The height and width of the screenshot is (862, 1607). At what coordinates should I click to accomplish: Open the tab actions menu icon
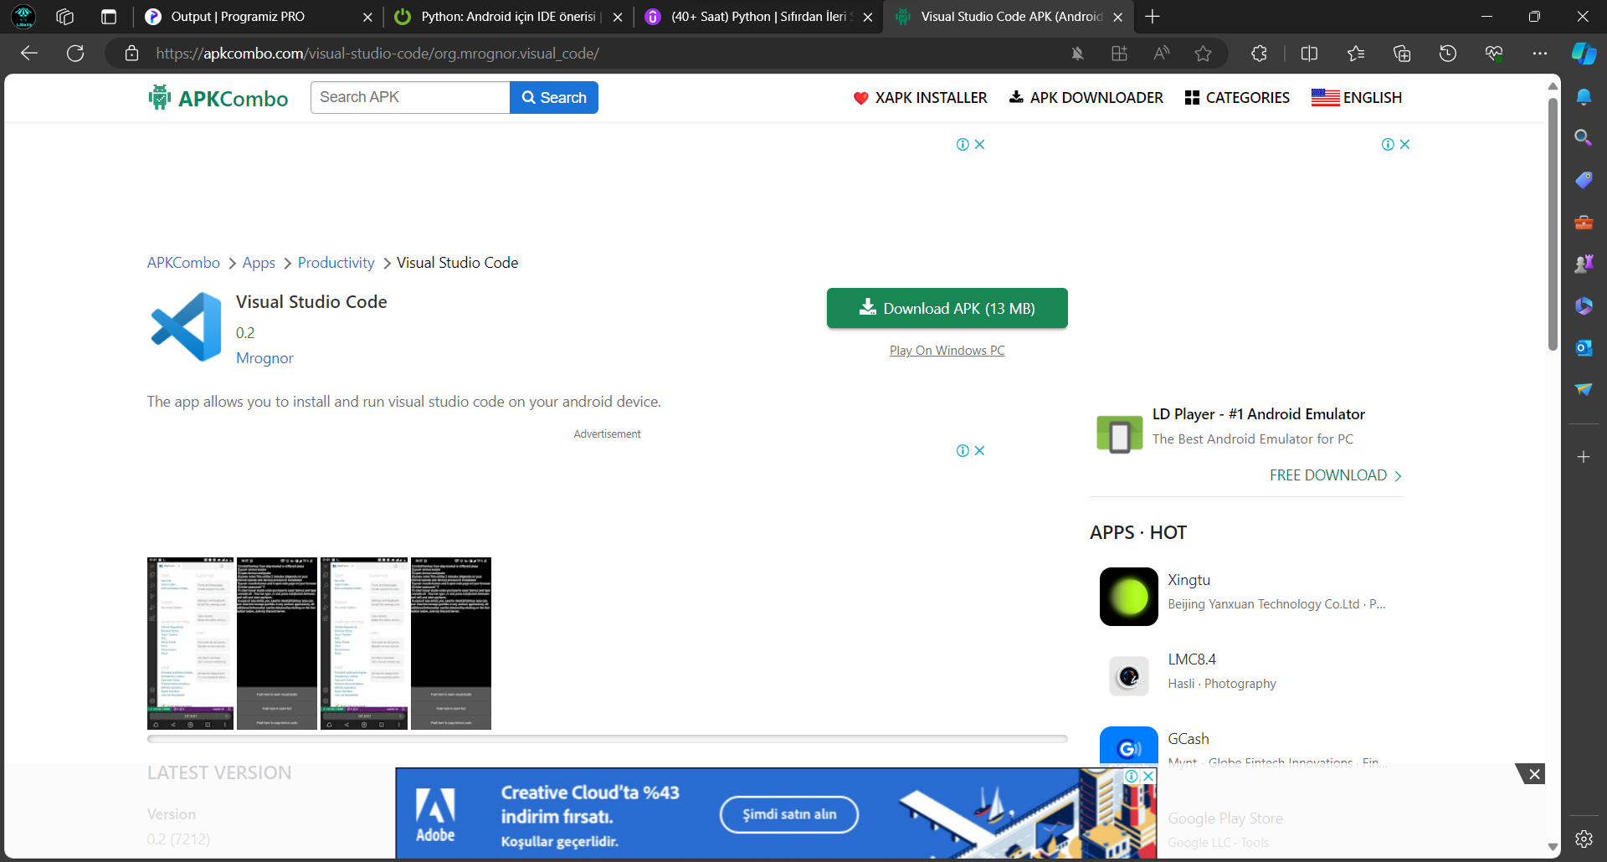109,17
